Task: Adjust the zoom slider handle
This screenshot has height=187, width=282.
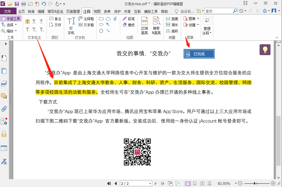Action: (255, 183)
